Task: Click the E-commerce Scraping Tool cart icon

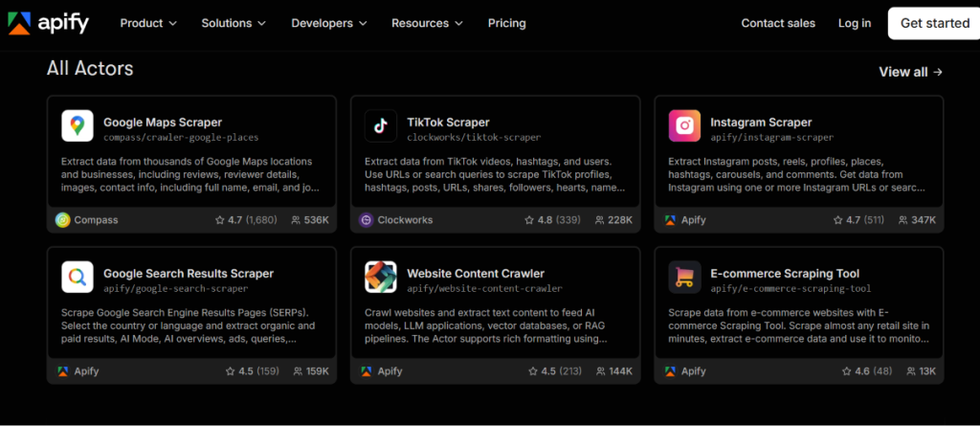Action: pyautogui.click(x=684, y=277)
